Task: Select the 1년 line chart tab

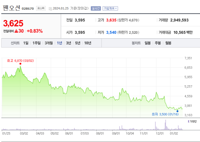Action: 59,43
